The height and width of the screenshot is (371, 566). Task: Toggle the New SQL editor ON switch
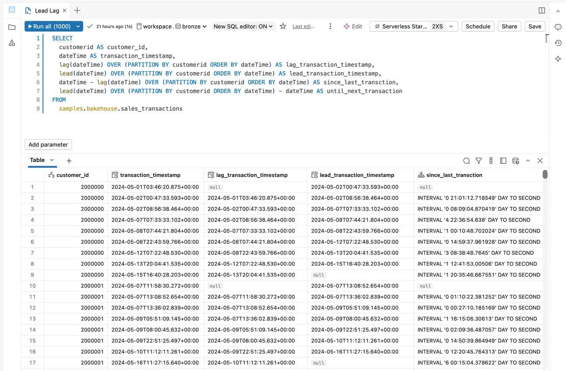[243, 27]
